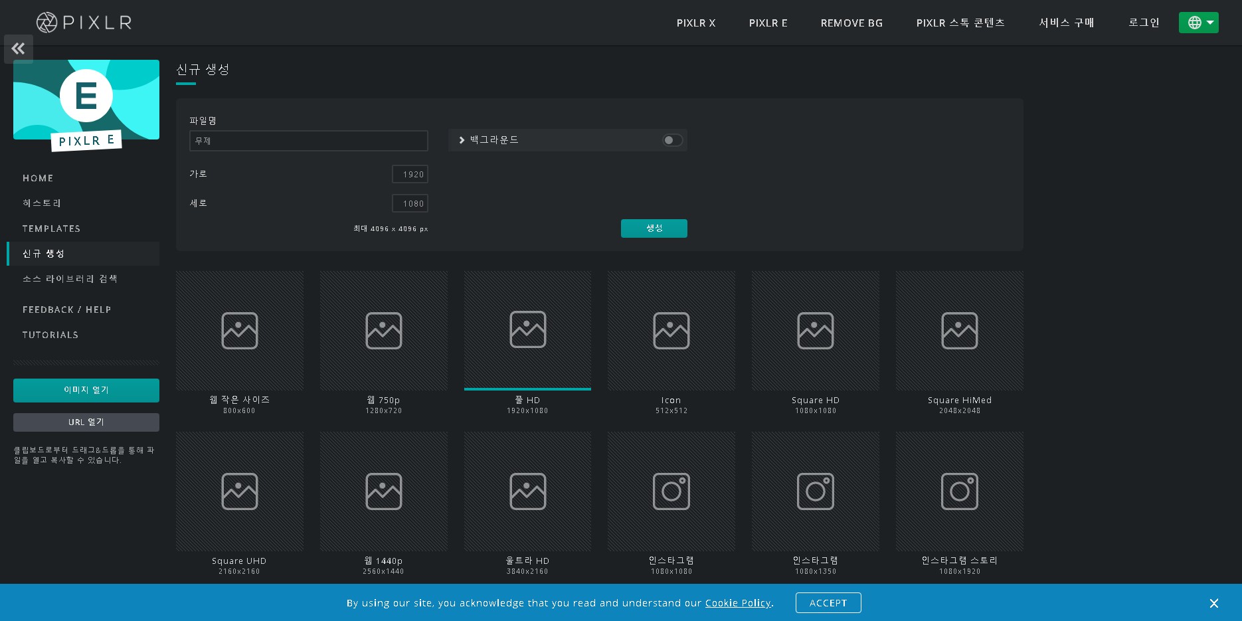Collapse the sidebar with the double-chevron icon
The width and height of the screenshot is (1242, 621).
[19, 48]
